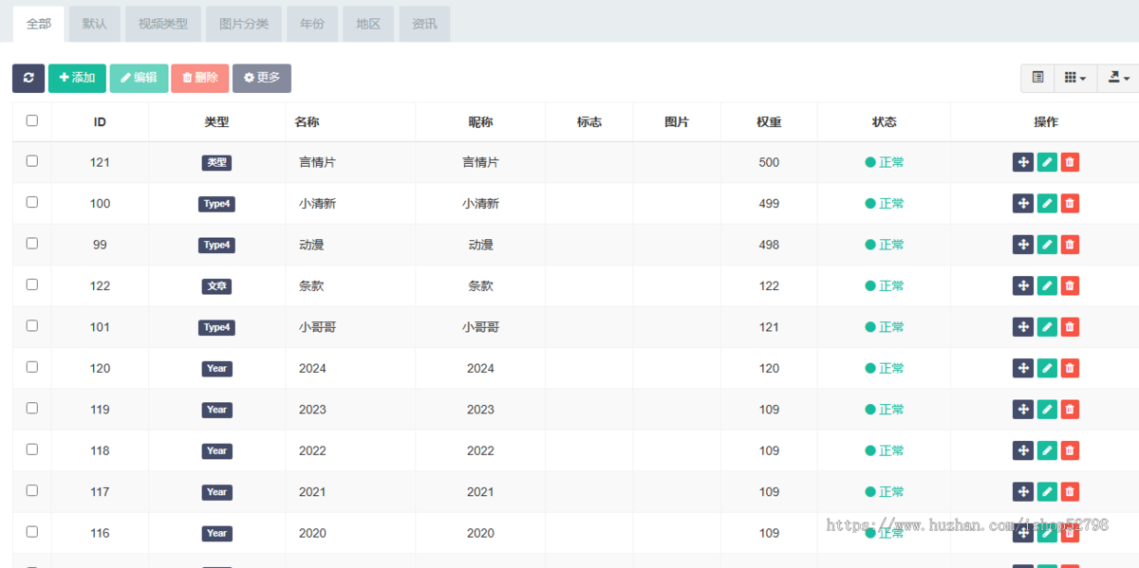Delete row 100 with trash icon
Image resolution: width=1139 pixels, height=568 pixels.
click(x=1070, y=203)
